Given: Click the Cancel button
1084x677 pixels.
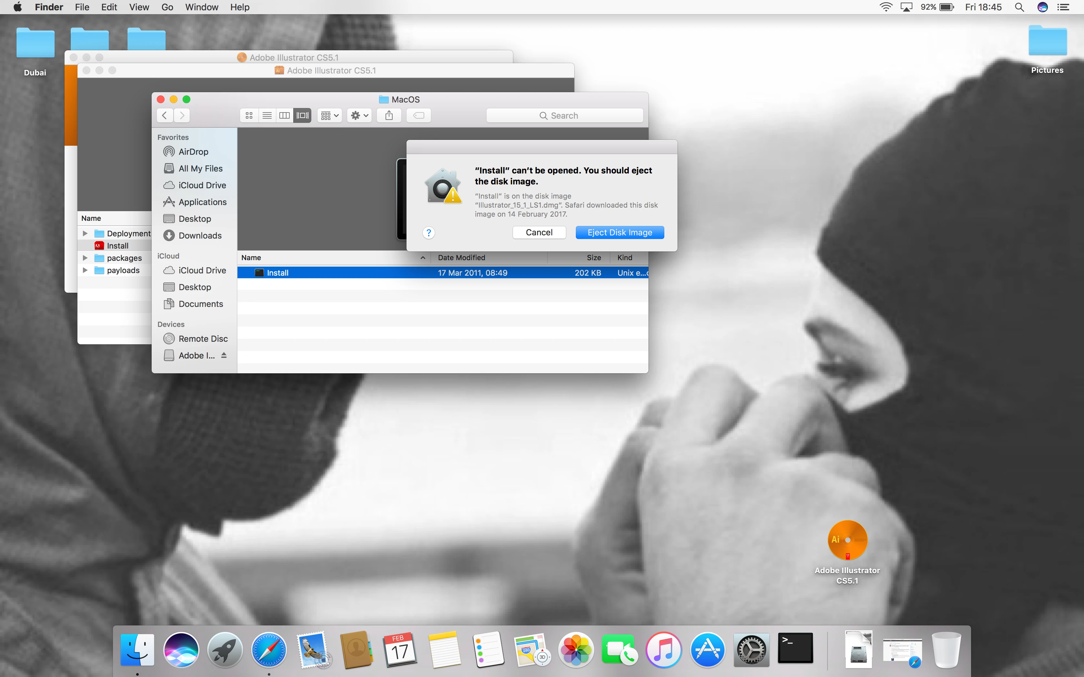Looking at the screenshot, I should tap(539, 232).
